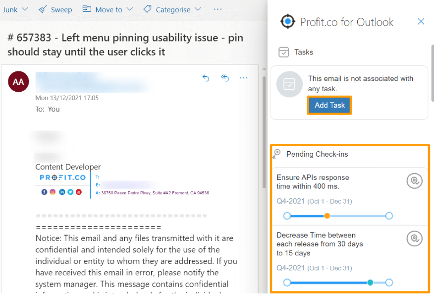434x295 pixels.
Task: Click orange progress handle on APIs response slider
Action: coord(327,216)
